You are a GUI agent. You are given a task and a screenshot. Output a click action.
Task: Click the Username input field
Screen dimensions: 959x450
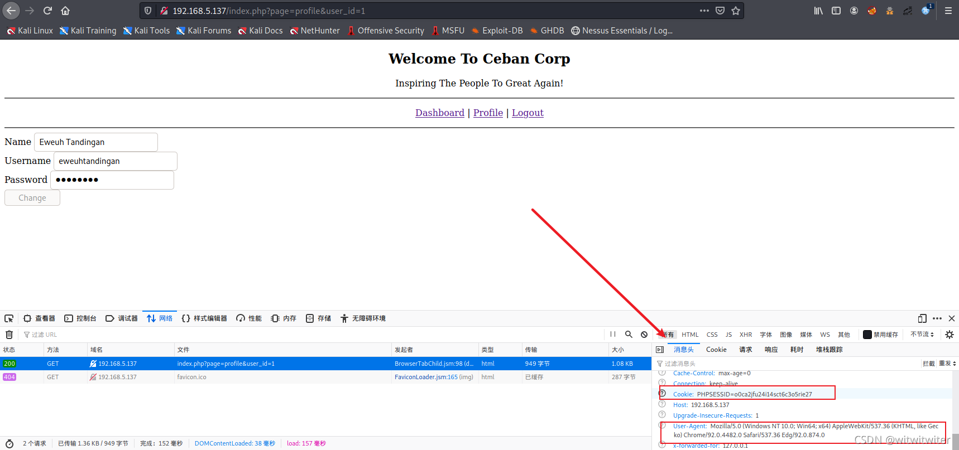(x=116, y=161)
